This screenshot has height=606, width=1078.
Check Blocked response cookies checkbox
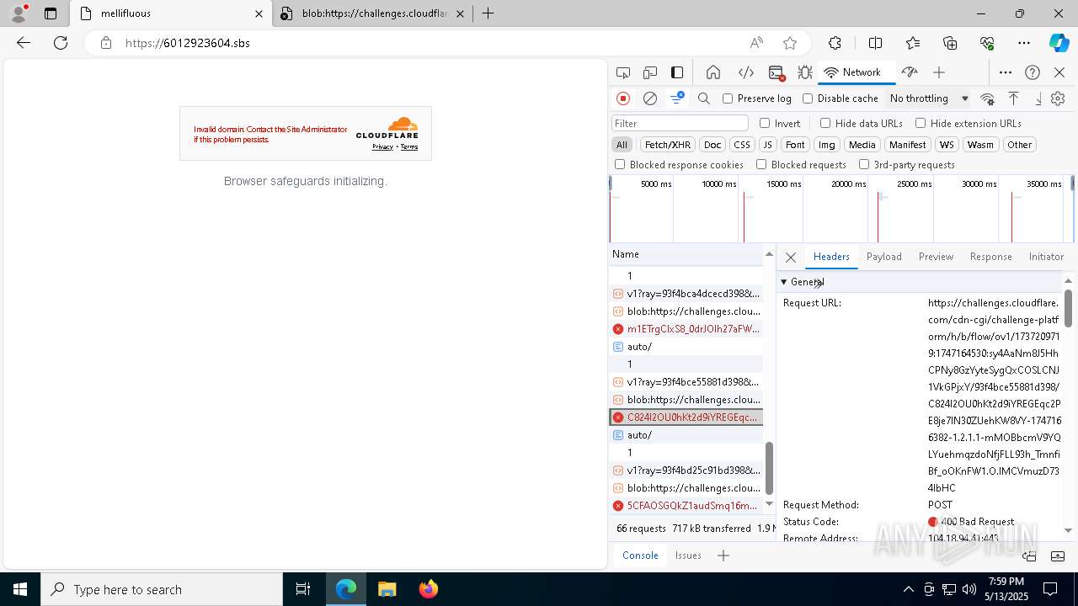click(x=620, y=165)
